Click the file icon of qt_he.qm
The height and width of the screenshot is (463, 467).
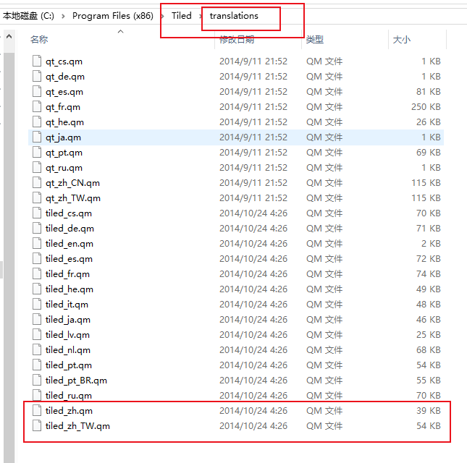pyautogui.click(x=37, y=122)
